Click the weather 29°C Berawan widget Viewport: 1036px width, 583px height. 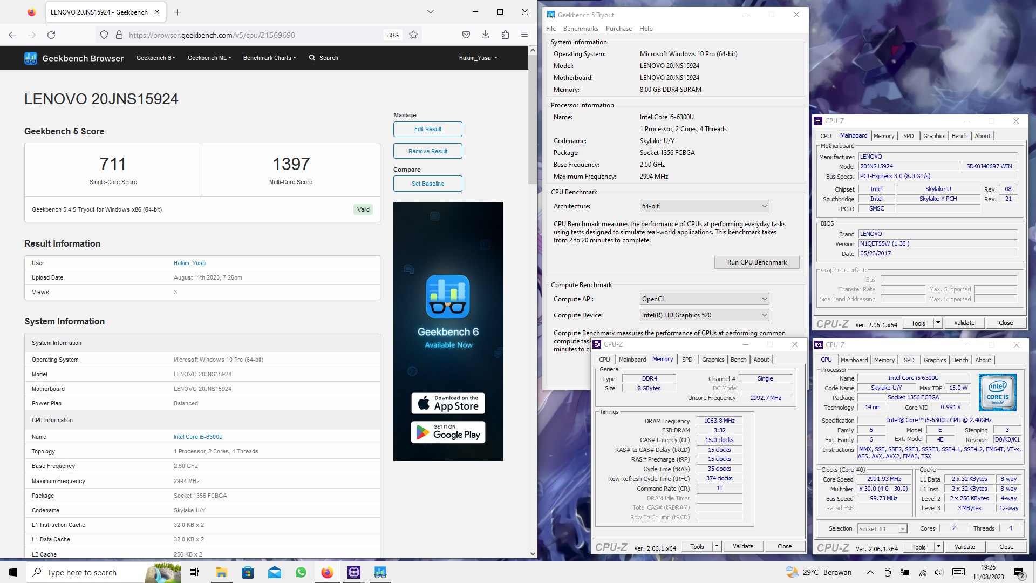point(819,572)
